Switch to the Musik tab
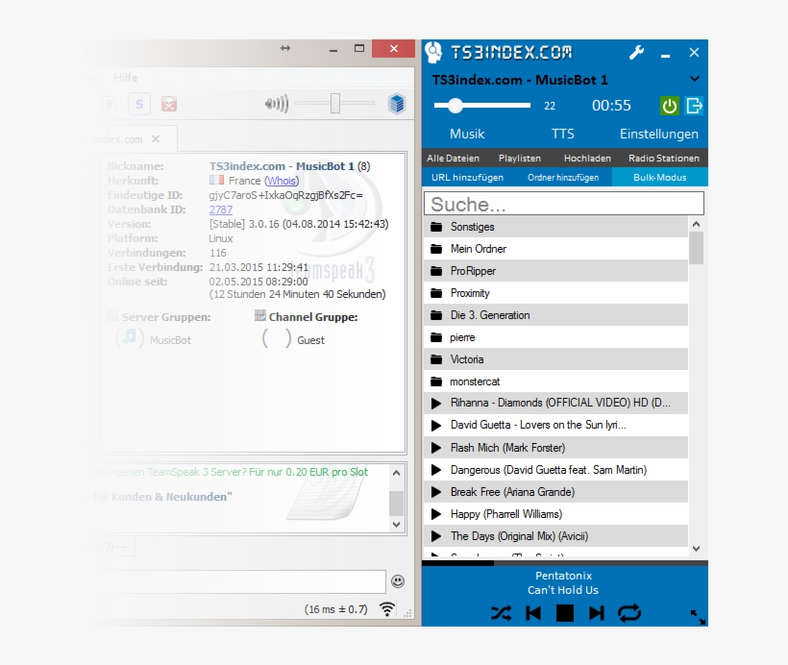This screenshot has height=665, width=788. (467, 134)
